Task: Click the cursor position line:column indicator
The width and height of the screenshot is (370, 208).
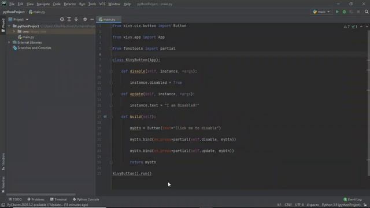Action: pos(279,205)
